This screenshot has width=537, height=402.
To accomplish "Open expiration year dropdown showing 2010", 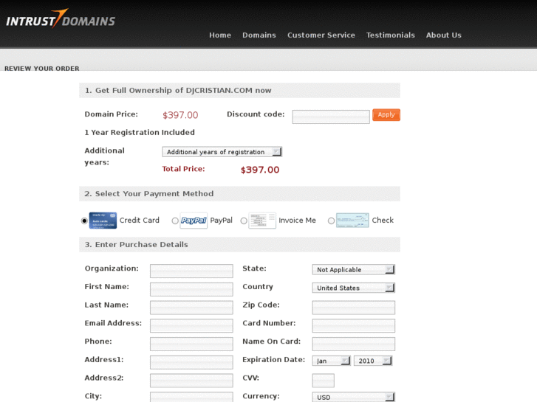I will (x=372, y=361).
